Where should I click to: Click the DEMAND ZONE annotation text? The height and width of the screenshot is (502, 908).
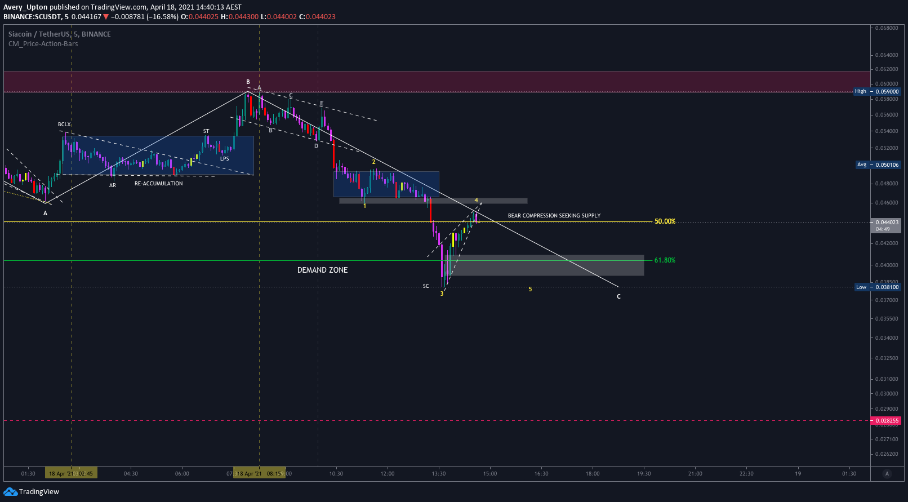pyautogui.click(x=322, y=270)
